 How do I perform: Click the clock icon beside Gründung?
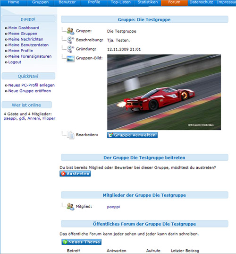71,49
